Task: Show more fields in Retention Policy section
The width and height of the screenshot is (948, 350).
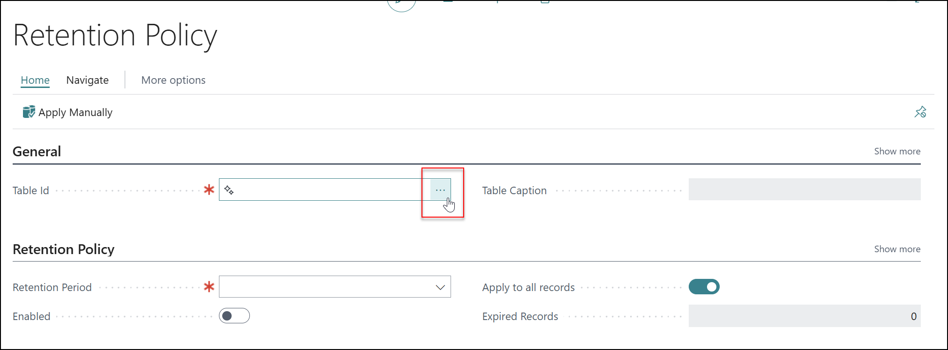Action: tap(896, 248)
